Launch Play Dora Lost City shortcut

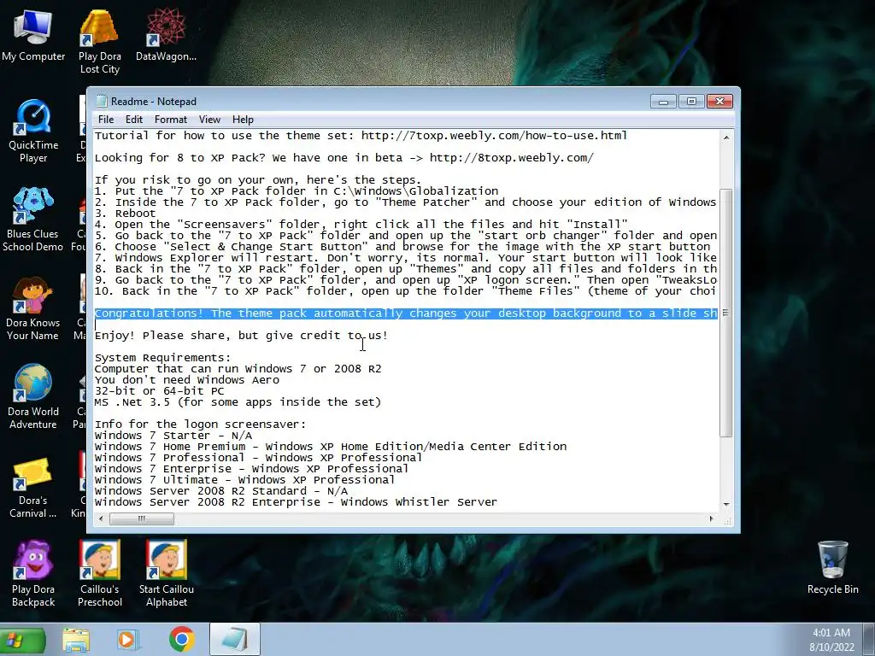(x=99, y=42)
